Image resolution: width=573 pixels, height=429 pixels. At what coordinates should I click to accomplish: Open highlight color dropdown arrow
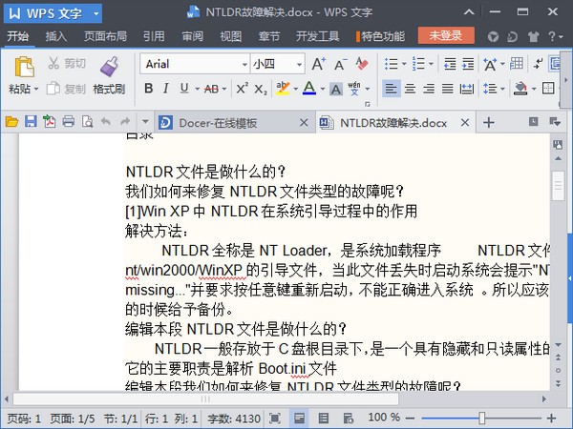(x=295, y=89)
